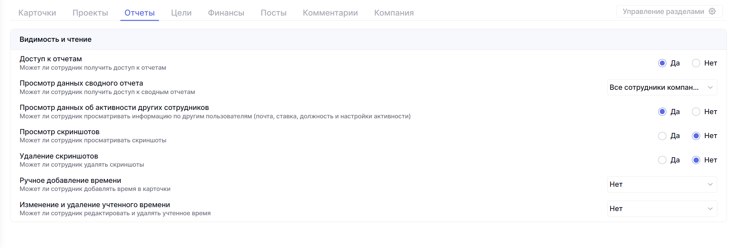Select Да for Доступ к отчетам

(x=662, y=63)
